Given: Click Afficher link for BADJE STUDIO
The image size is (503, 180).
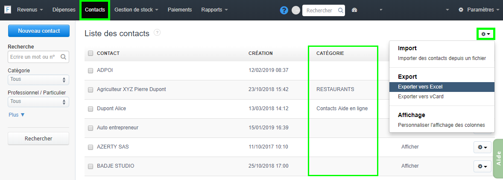Looking at the screenshot, I should pos(410,166).
